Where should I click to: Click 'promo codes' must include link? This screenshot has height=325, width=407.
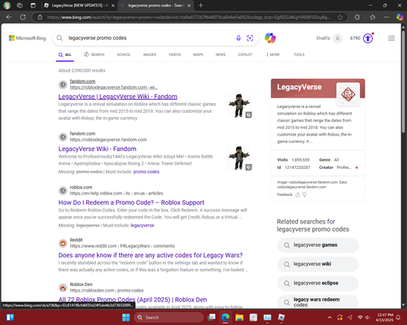coord(147,171)
